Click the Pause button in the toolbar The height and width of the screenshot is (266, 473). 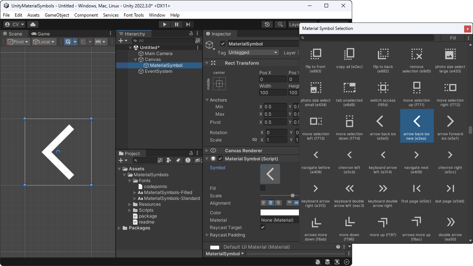click(176, 24)
